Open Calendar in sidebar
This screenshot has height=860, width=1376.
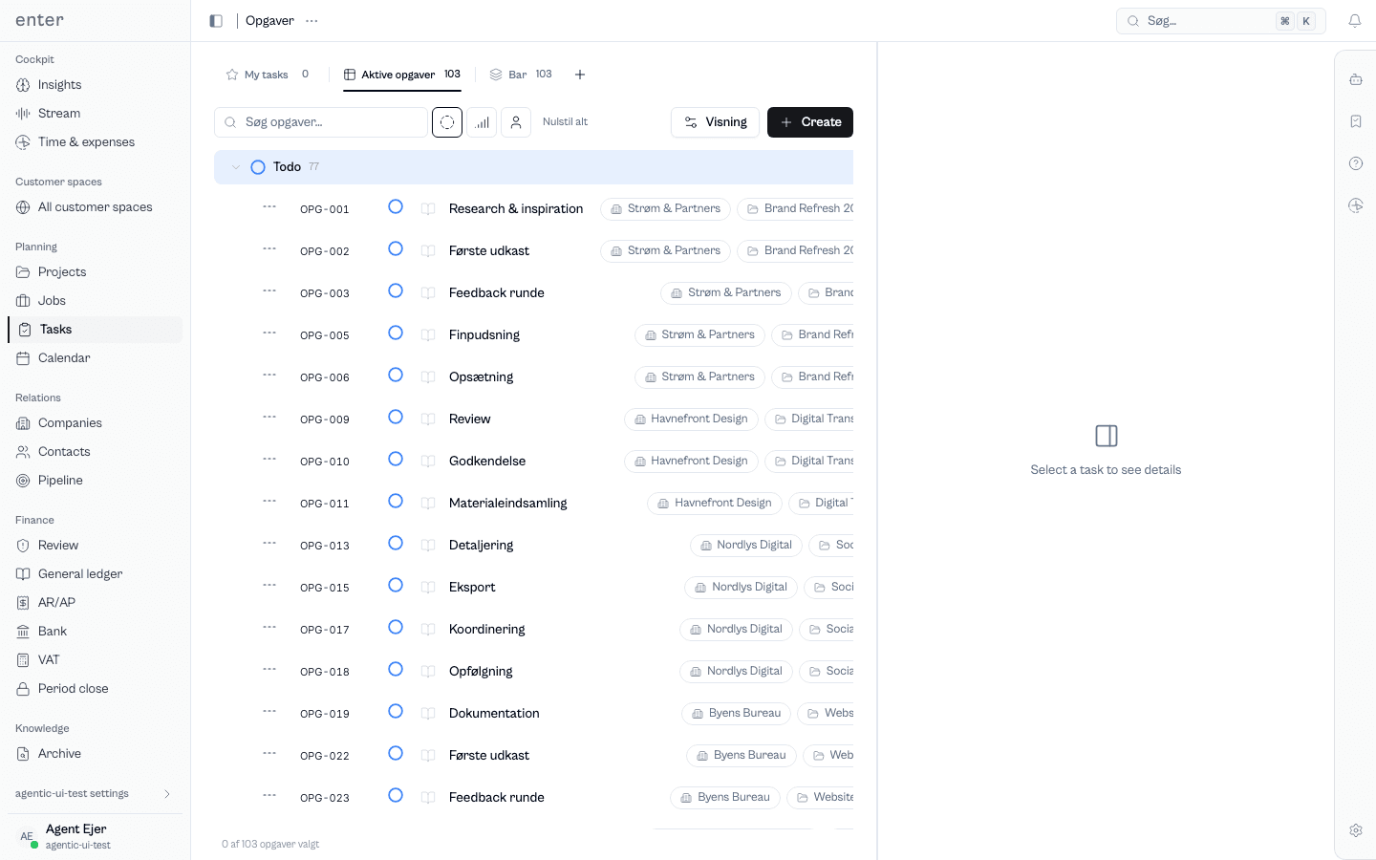click(x=95, y=358)
